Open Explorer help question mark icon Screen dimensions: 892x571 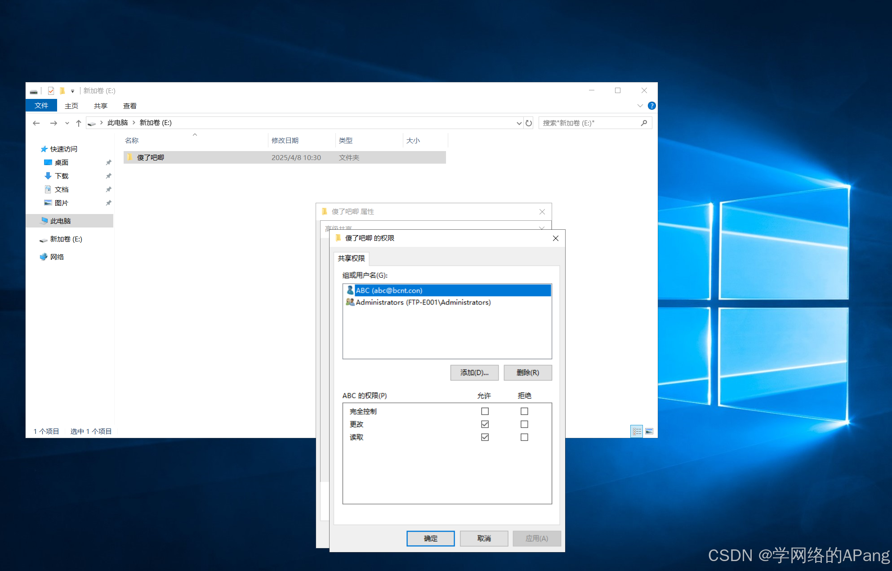click(651, 106)
